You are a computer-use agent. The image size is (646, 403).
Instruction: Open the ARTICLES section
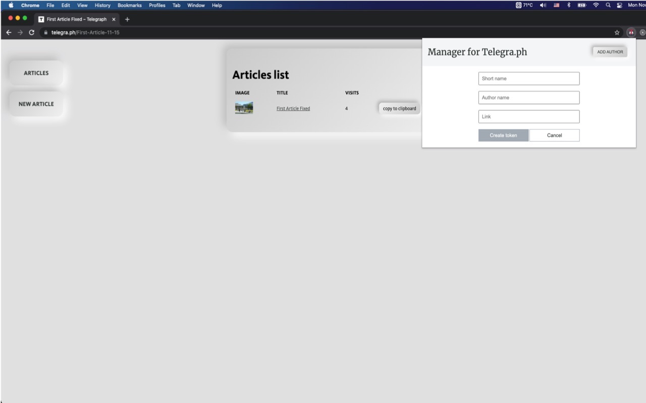click(36, 73)
